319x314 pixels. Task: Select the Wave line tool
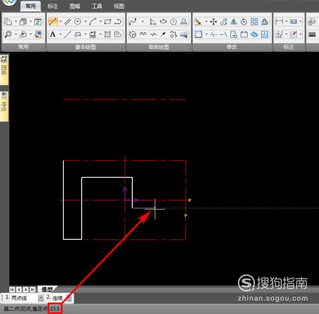pyautogui.click(x=143, y=34)
